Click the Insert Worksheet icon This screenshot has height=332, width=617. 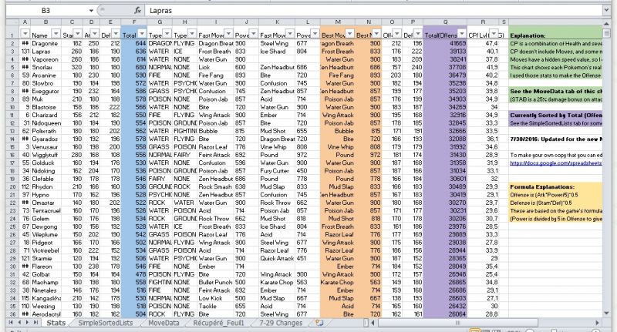coord(319,322)
